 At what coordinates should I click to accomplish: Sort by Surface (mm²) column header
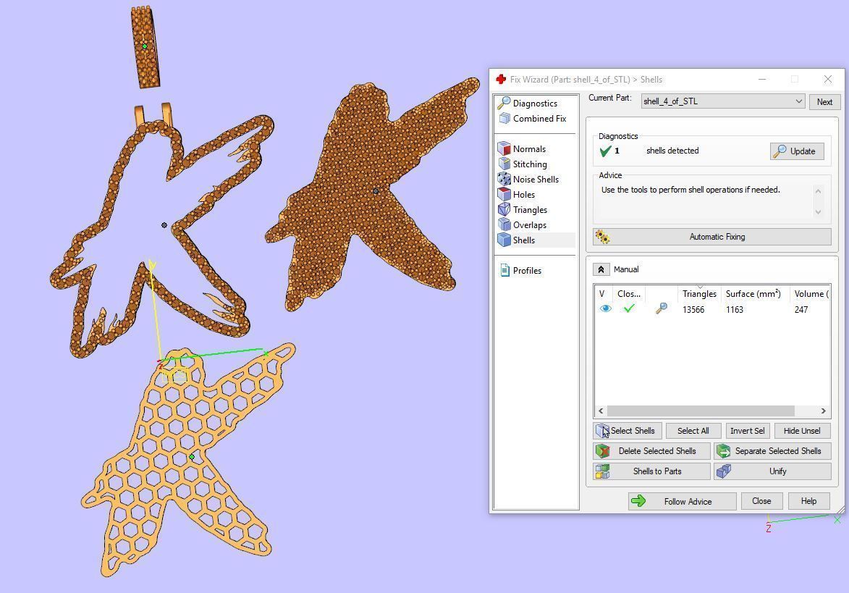coord(753,293)
